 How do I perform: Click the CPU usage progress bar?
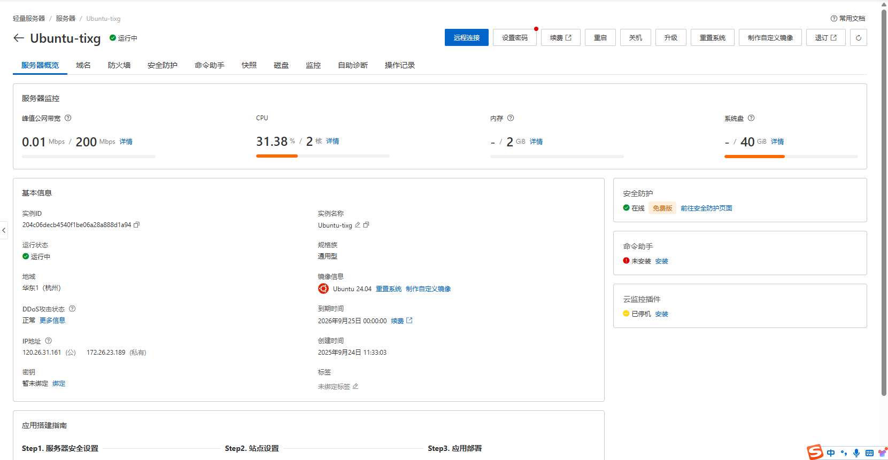pos(322,156)
